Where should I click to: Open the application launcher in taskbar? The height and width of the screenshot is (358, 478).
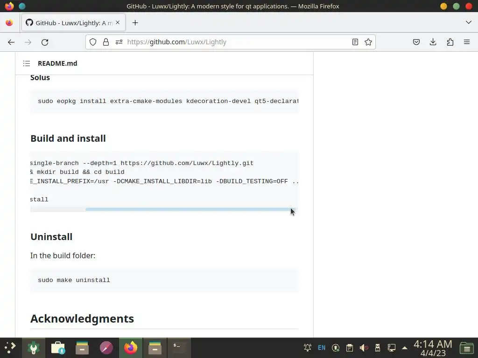click(10, 348)
